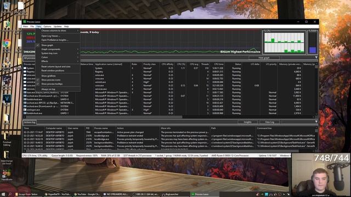
Task: Toggle the Show graph option
Action: coord(58,45)
